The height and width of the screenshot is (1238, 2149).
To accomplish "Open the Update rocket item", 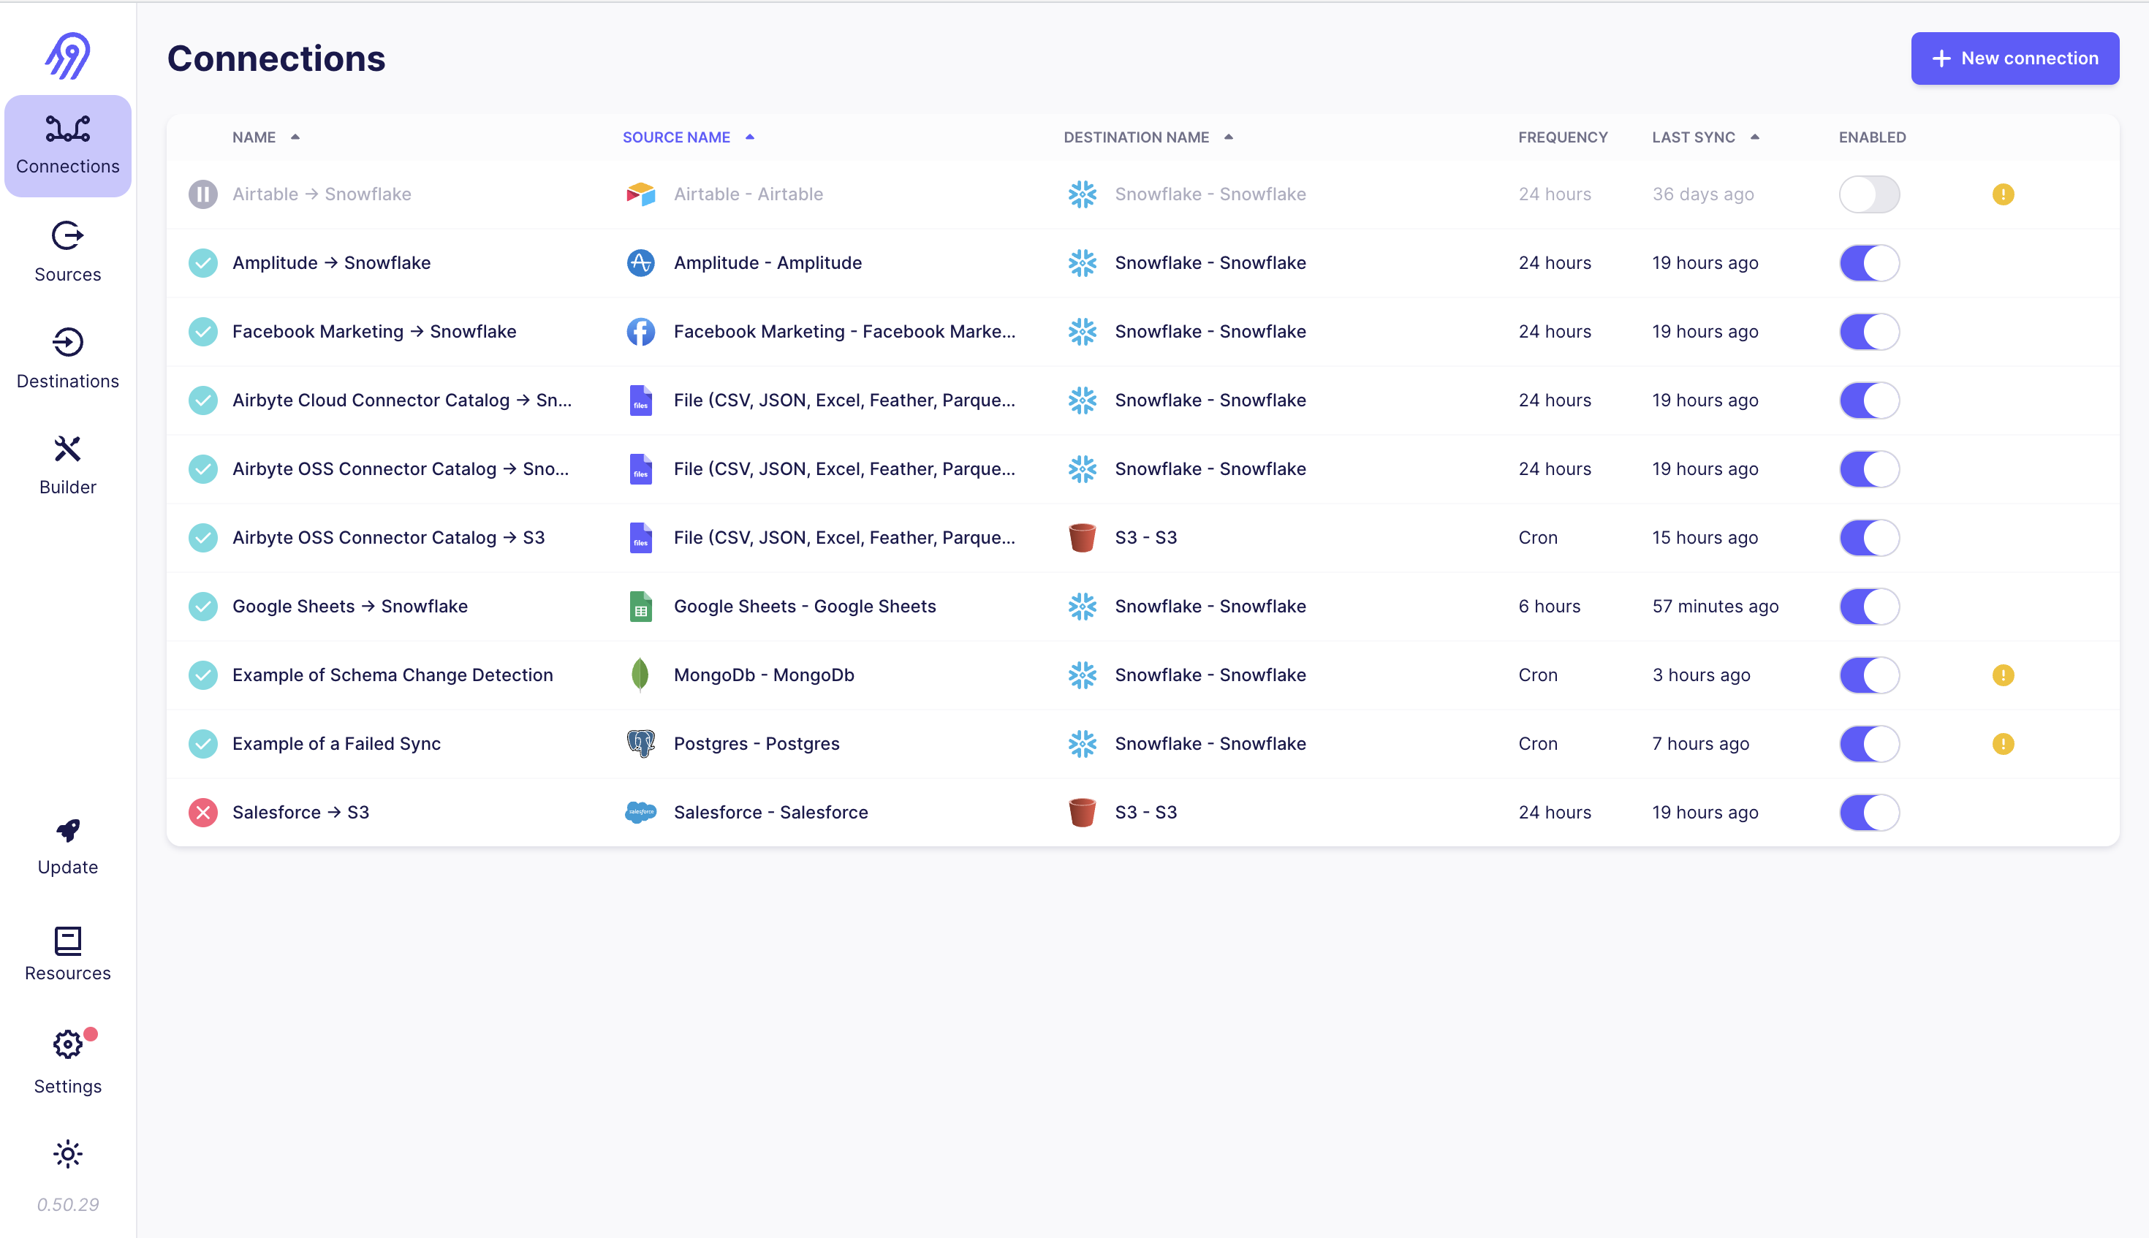I will tap(68, 847).
